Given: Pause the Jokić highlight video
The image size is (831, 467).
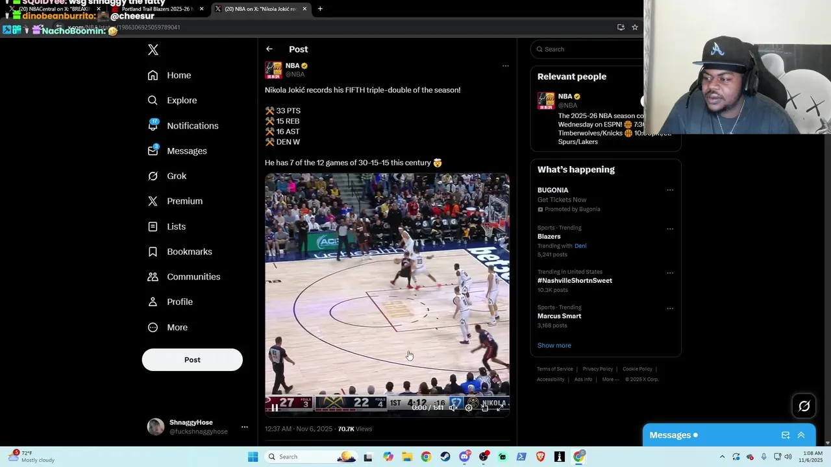Looking at the screenshot, I should click(x=275, y=408).
